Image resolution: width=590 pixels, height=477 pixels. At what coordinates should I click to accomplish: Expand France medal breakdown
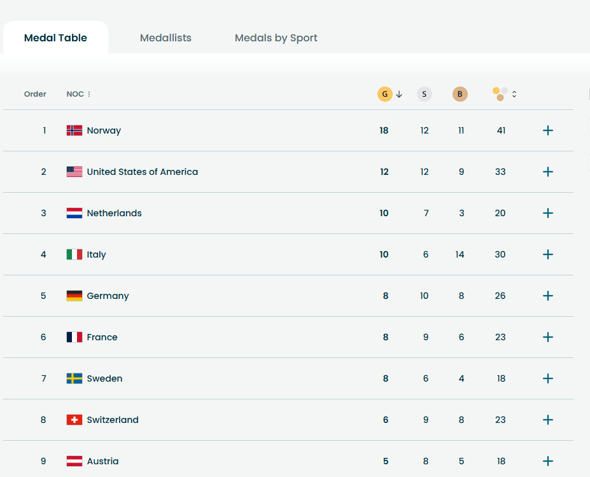point(547,337)
